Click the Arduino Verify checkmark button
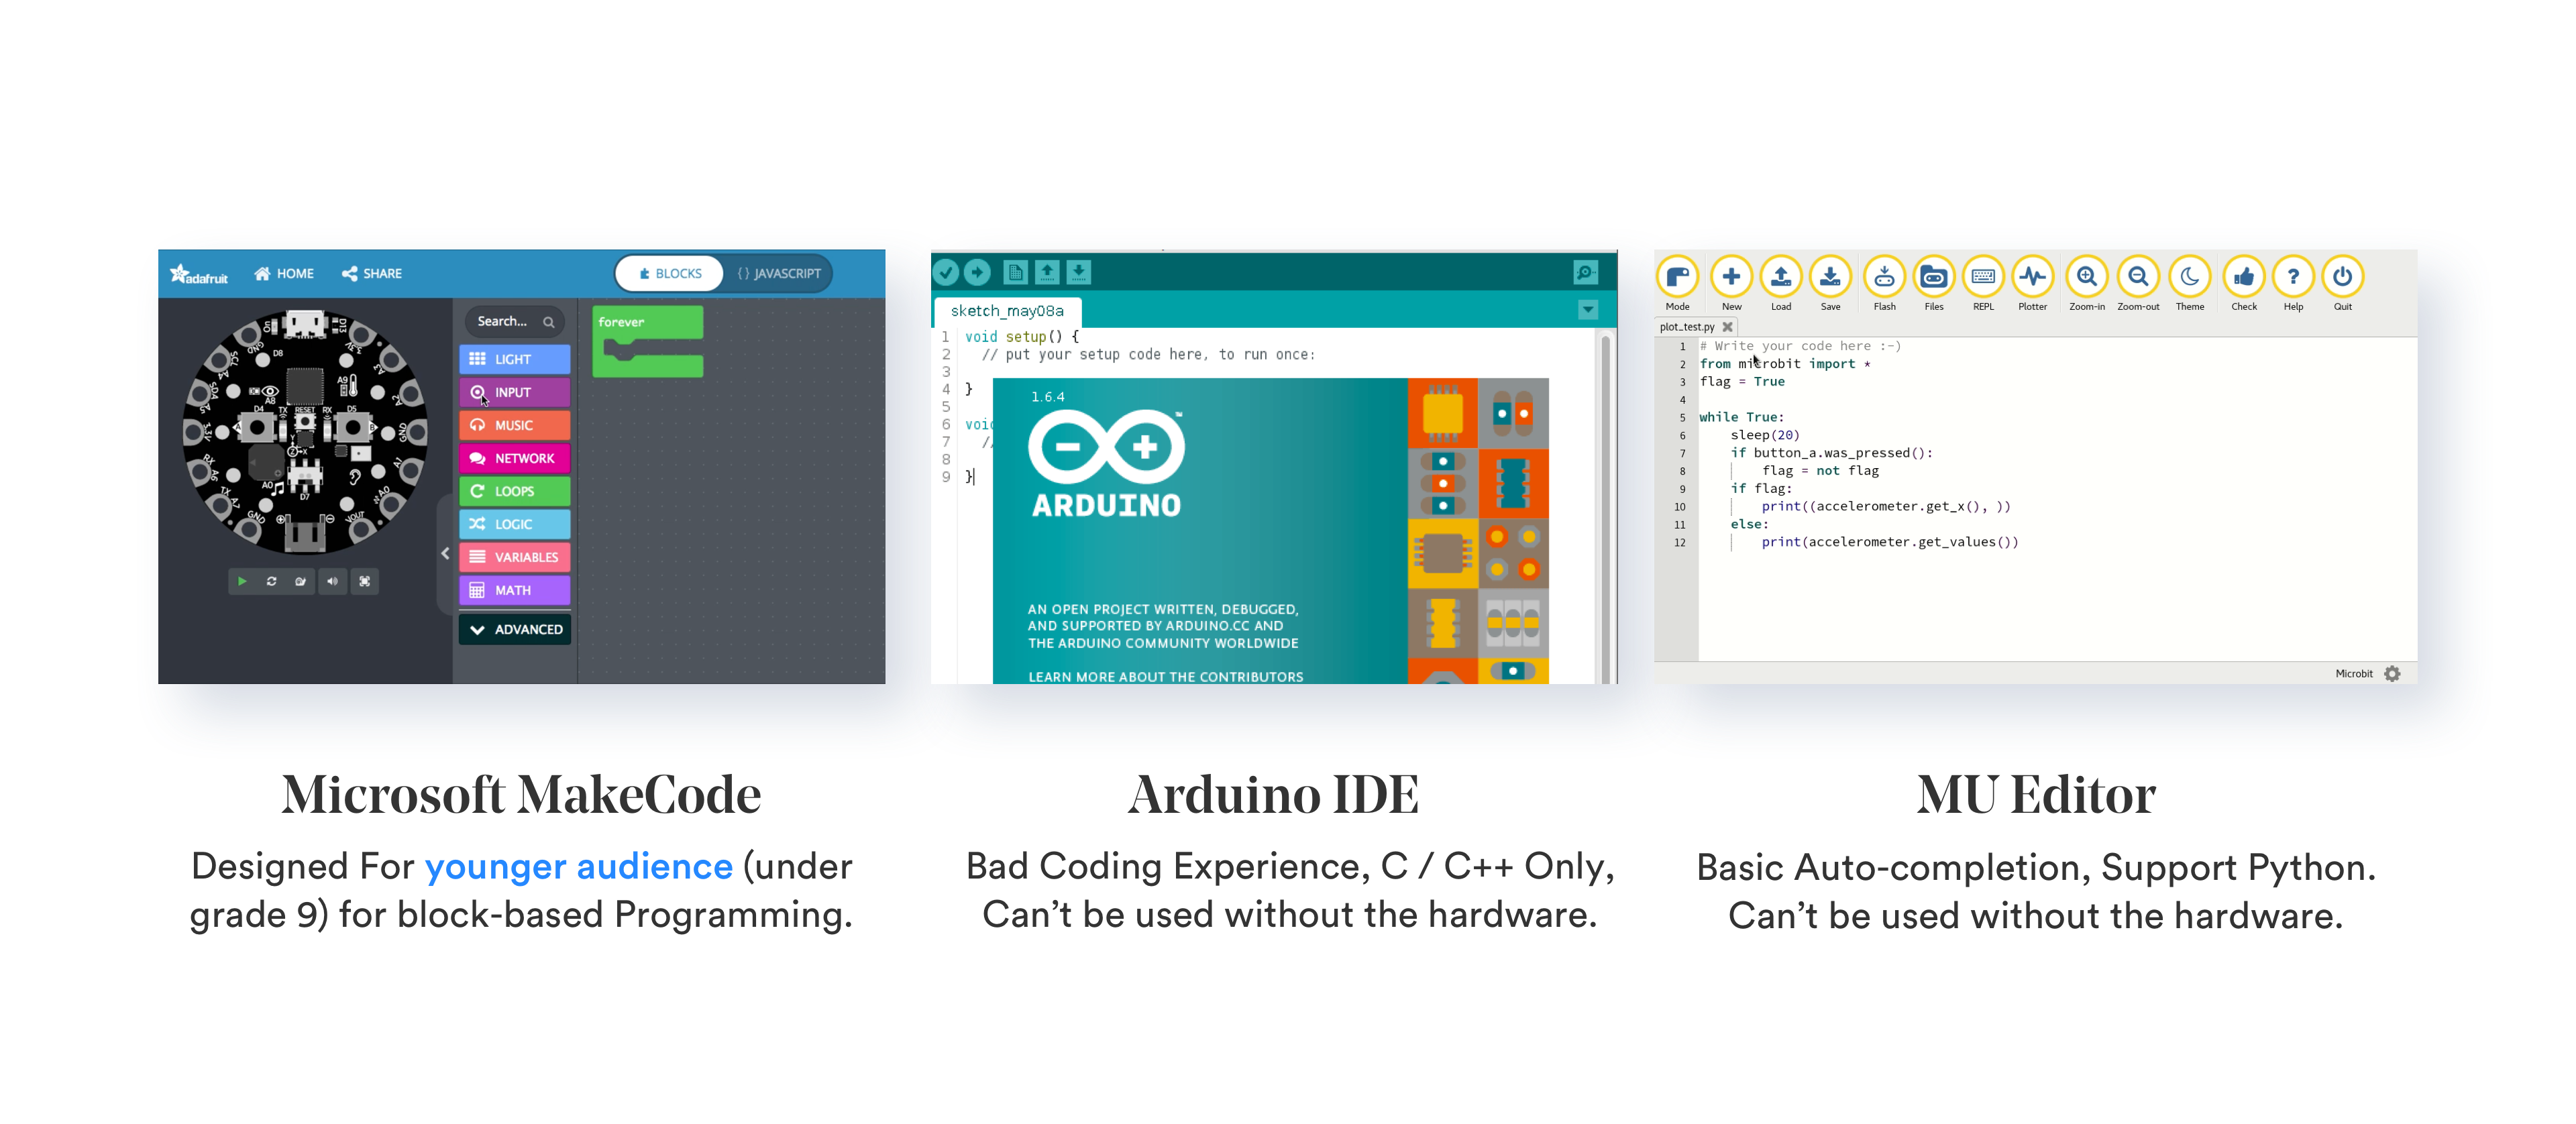2576x1124 pixels. tap(946, 272)
